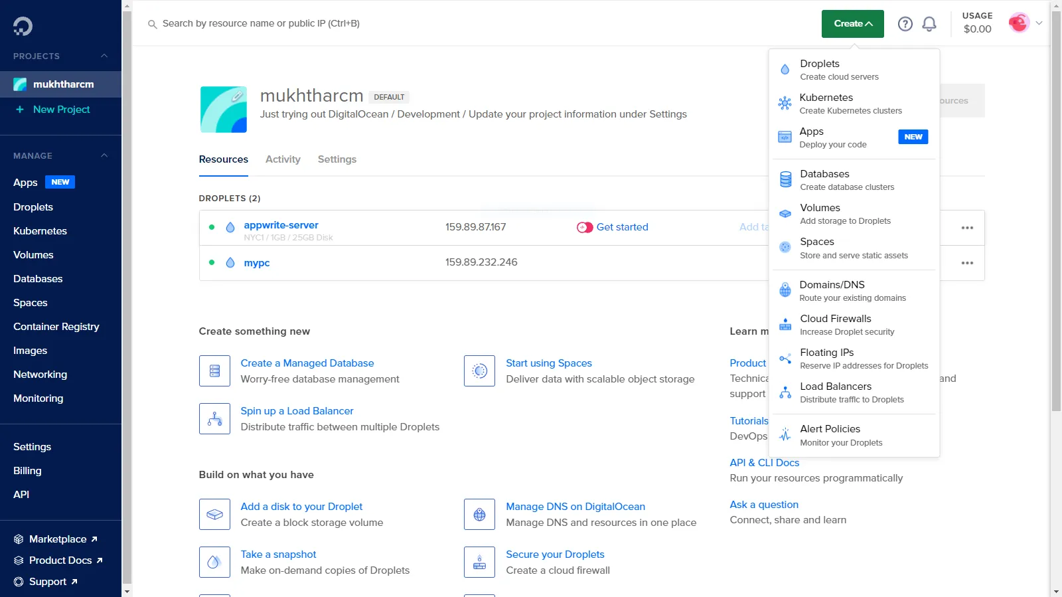Click the DigitalOcean logo in sidebar
1062x597 pixels.
pyautogui.click(x=23, y=26)
